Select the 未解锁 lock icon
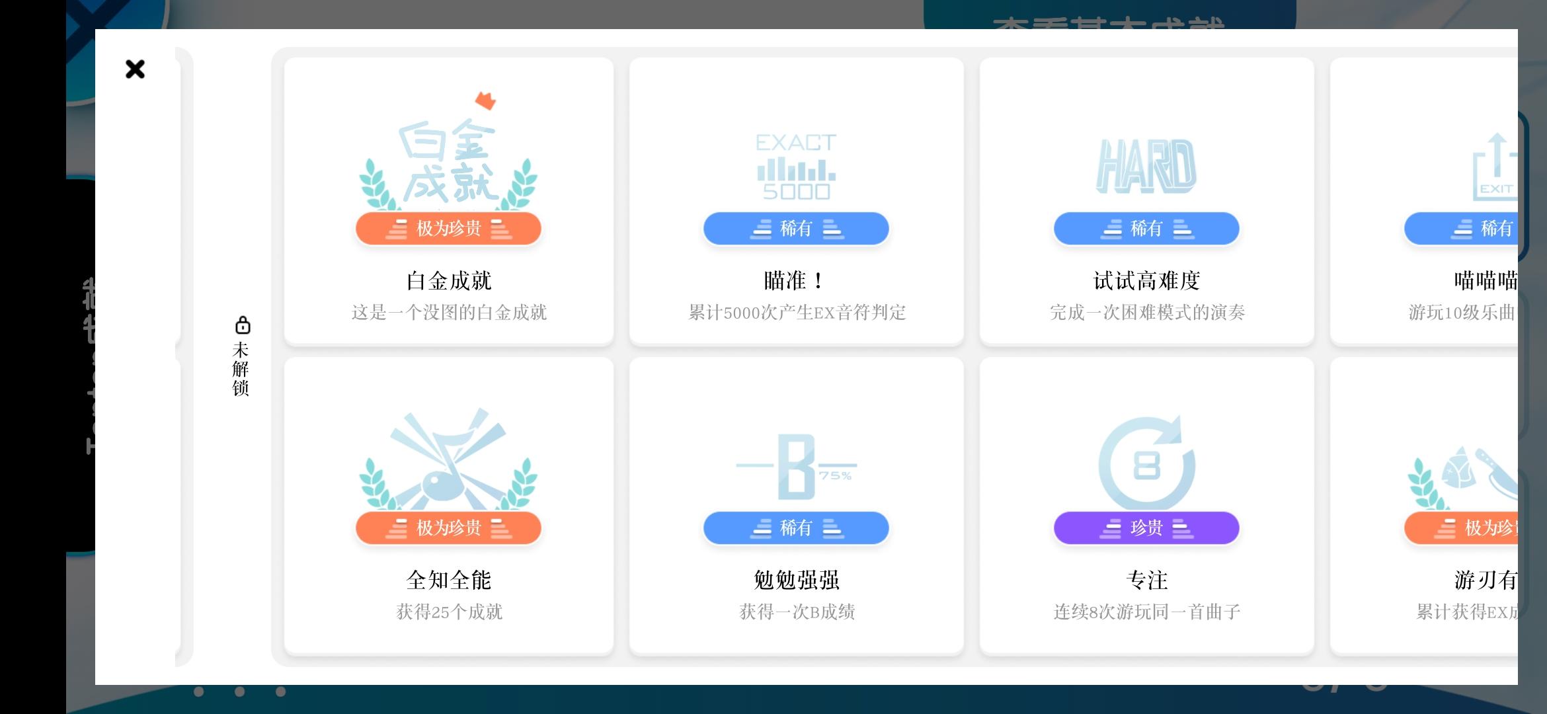Screen dimensions: 1547x714 click(243, 325)
